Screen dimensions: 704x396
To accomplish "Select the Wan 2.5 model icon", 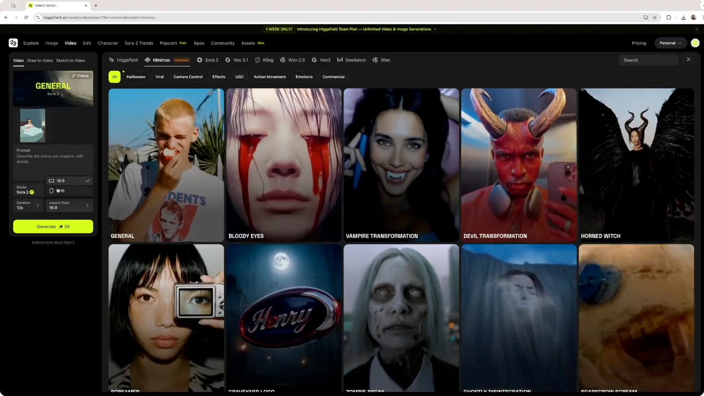I will pyautogui.click(x=282, y=60).
